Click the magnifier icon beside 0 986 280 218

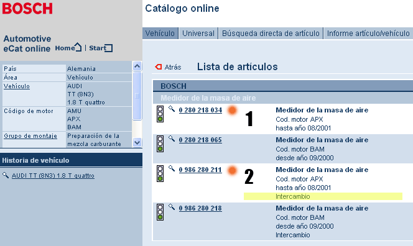tap(172, 207)
